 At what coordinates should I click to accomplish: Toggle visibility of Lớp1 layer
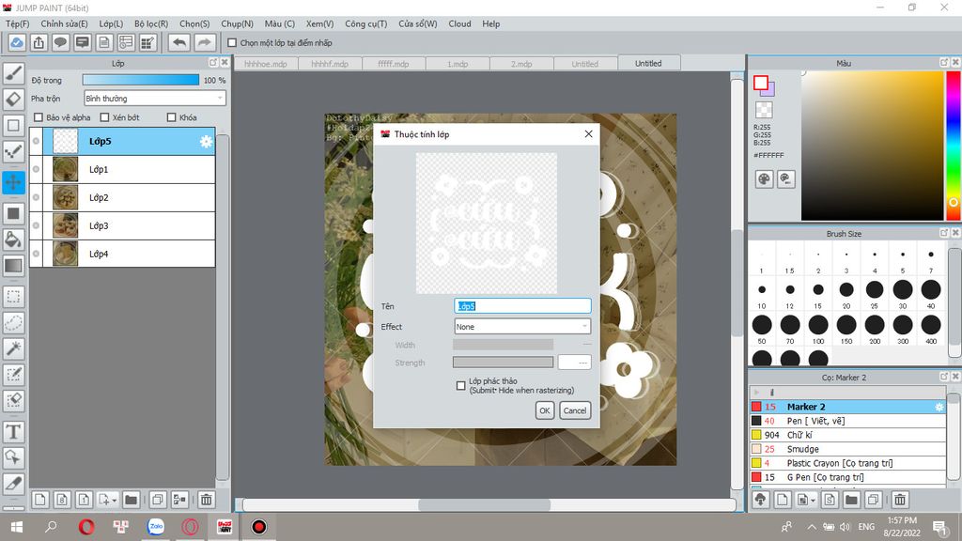(x=37, y=169)
